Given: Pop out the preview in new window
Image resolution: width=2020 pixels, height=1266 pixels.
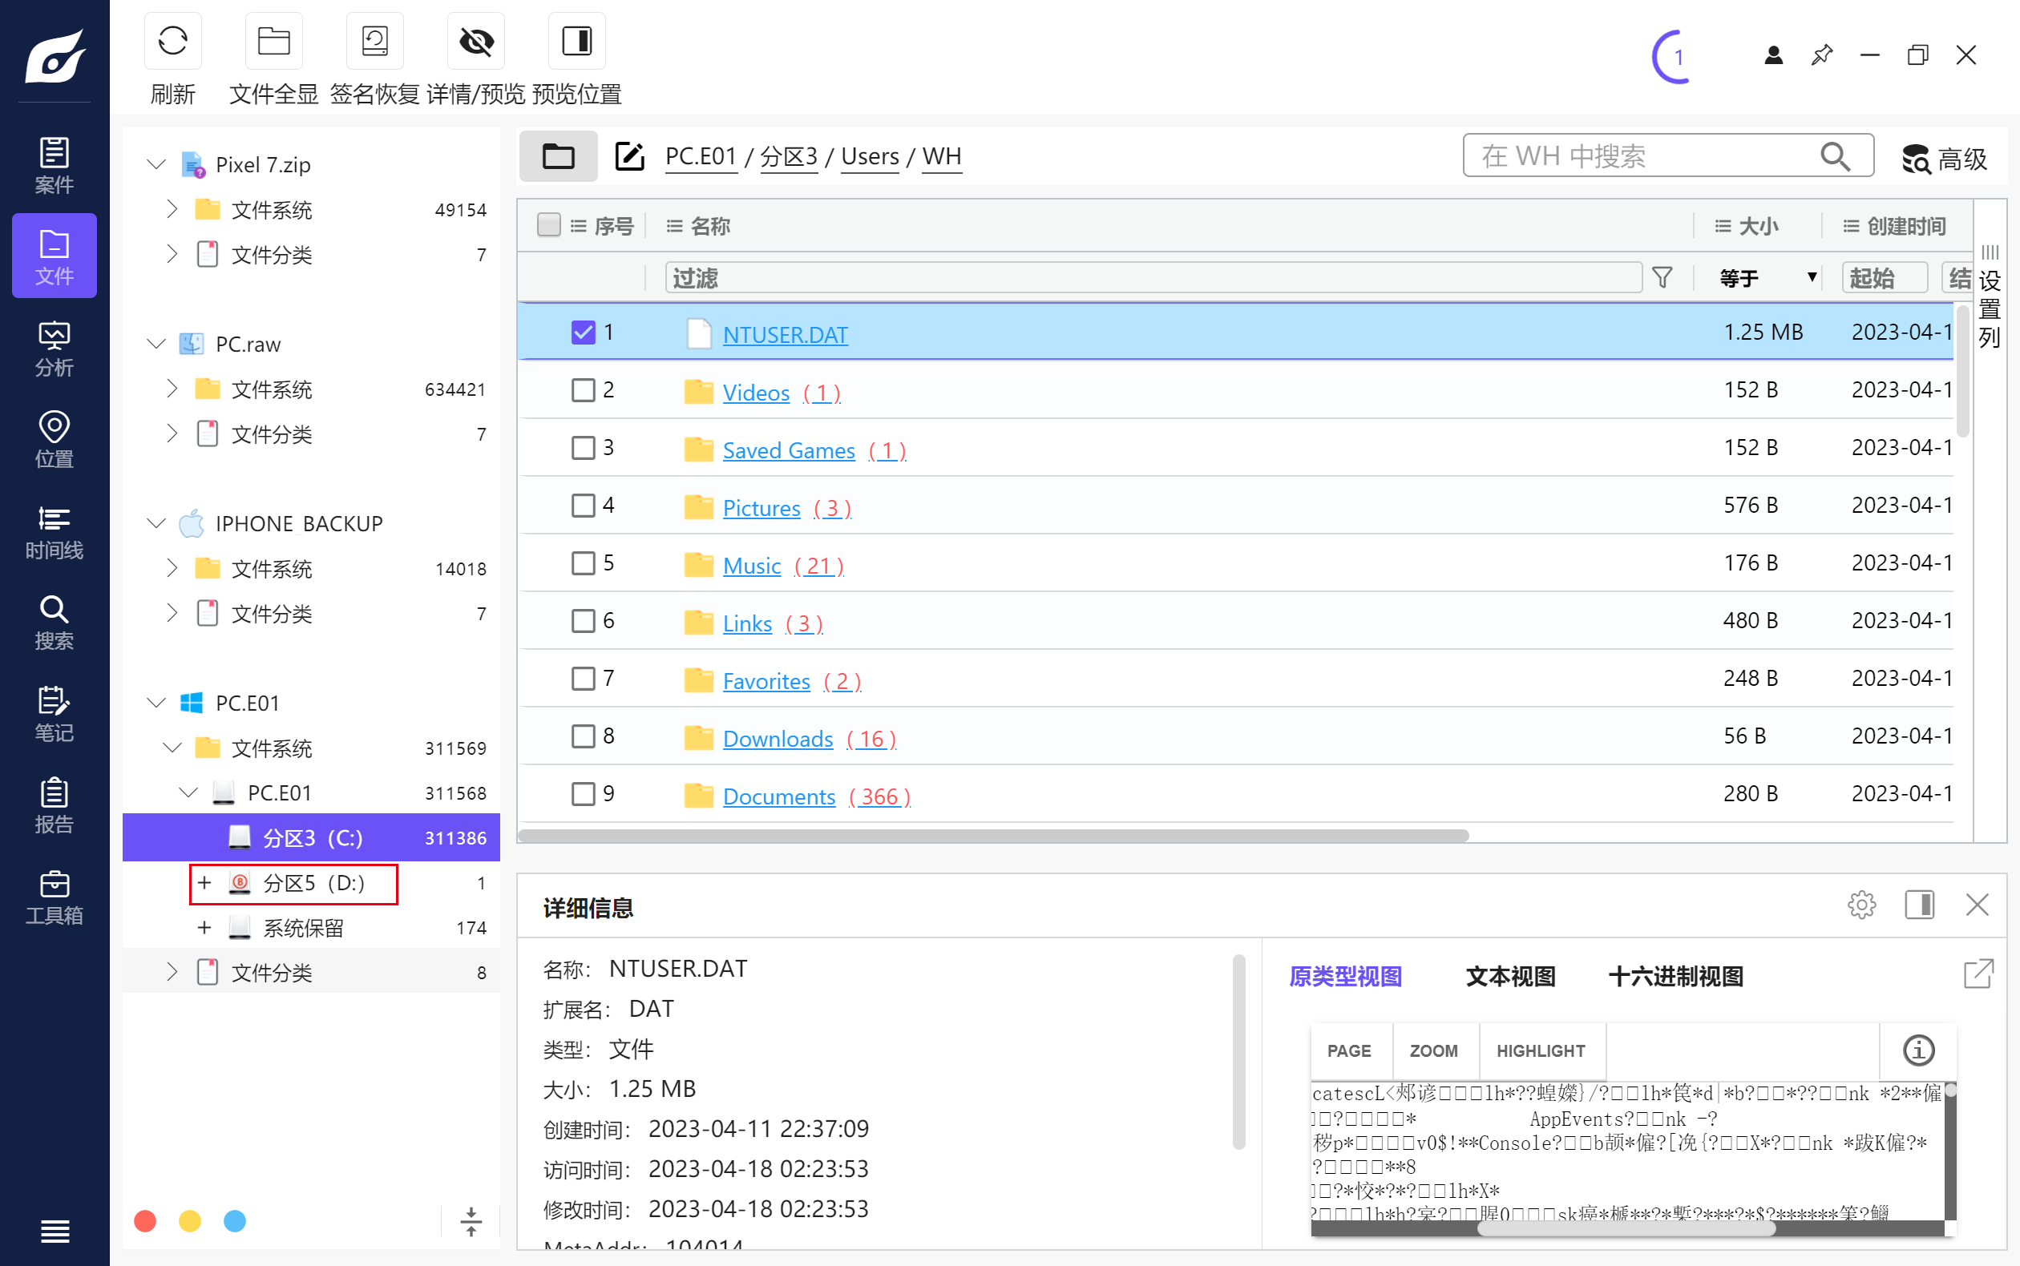Looking at the screenshot, I should pos(1978,974).
